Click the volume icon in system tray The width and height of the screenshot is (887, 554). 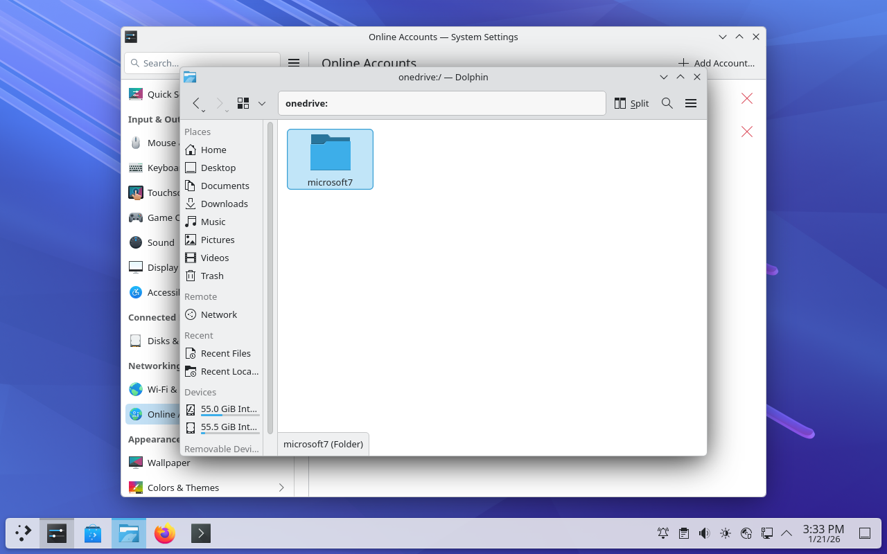coord(704,533)
